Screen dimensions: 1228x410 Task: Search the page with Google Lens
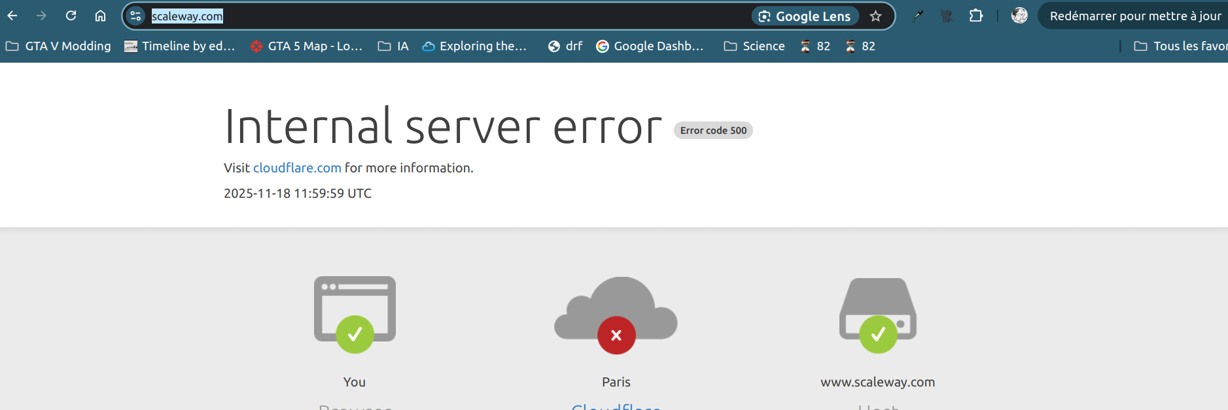[805, 16]
